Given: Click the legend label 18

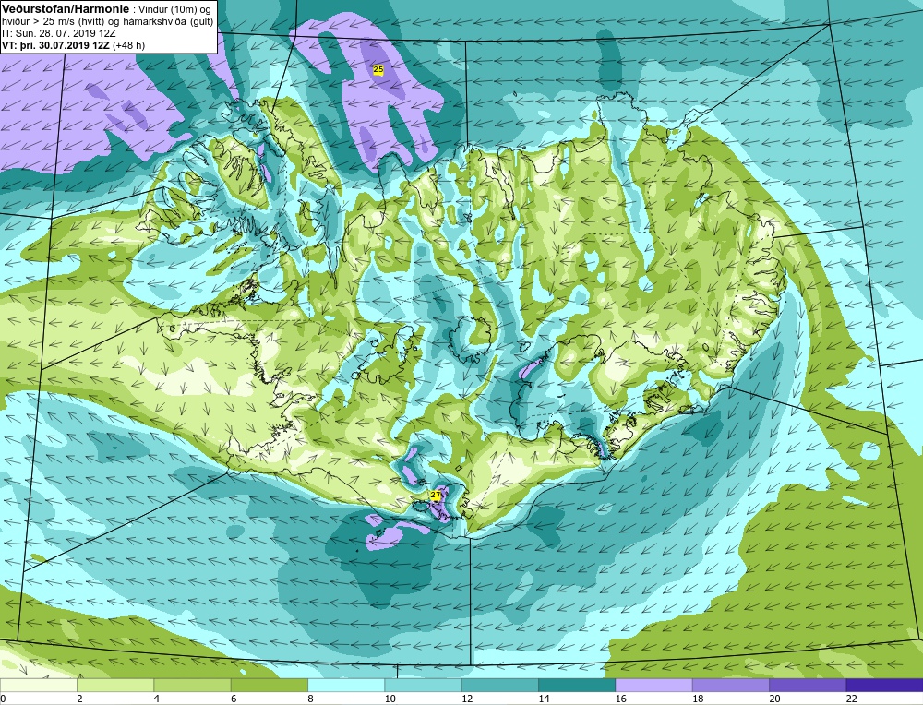Looking at the screenshot, I should tap(698, 699).
